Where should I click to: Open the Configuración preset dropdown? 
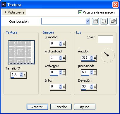pos(88,21)
